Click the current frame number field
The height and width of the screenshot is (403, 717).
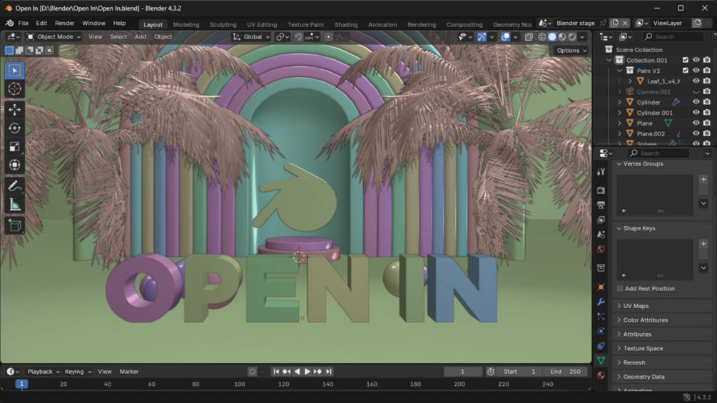click(462, 372)
